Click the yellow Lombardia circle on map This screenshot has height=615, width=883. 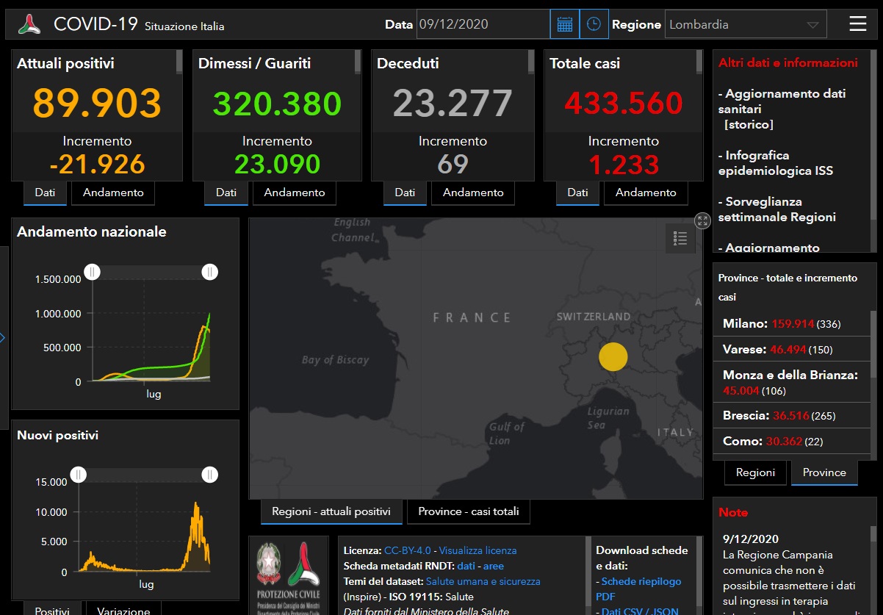613,356
